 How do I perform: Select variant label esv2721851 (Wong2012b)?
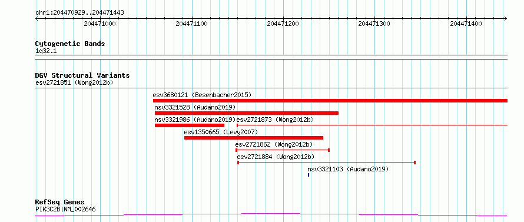click(74, 82)
